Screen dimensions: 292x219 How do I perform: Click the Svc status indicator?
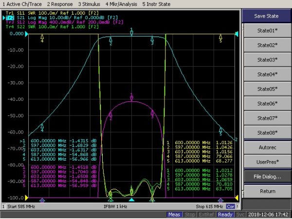(x=240, y=215)
